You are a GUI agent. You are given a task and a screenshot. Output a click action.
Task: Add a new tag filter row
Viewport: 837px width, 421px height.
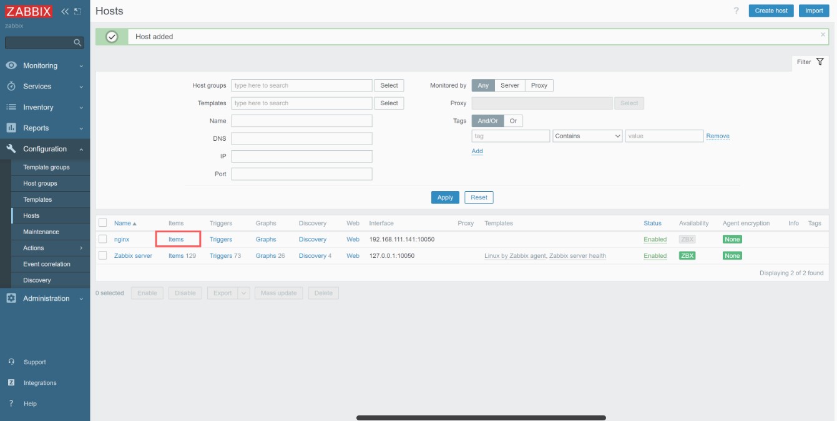pos(477,151)
